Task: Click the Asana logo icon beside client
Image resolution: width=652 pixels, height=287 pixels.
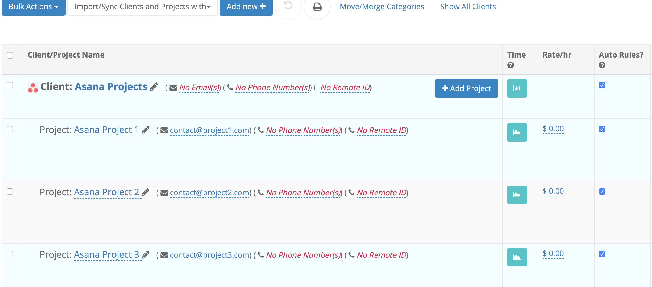Action: click(33, 88)
